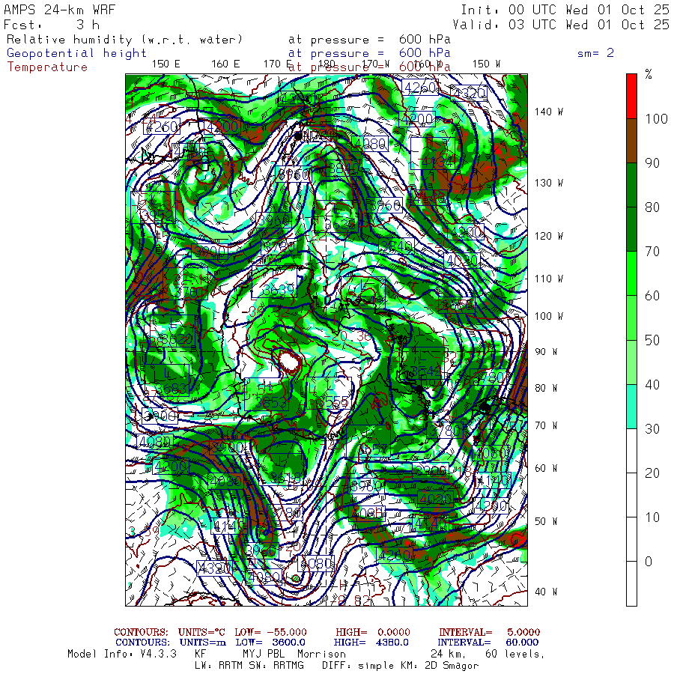Pick the cyan 30–40% colorbar swatch
The image size is (674, 674).
click(631, 406)
